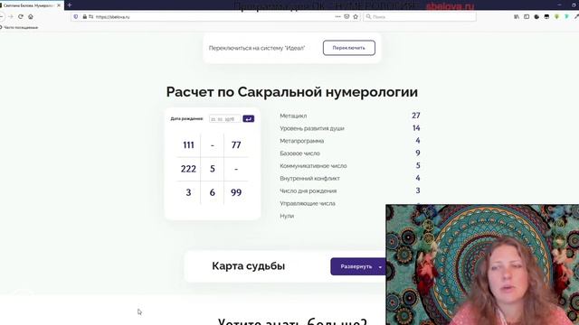This screenshot has width=579, height=325.
Task: Click Переключиться на систему "Идеал" text
Action: [x=257, y=48]
